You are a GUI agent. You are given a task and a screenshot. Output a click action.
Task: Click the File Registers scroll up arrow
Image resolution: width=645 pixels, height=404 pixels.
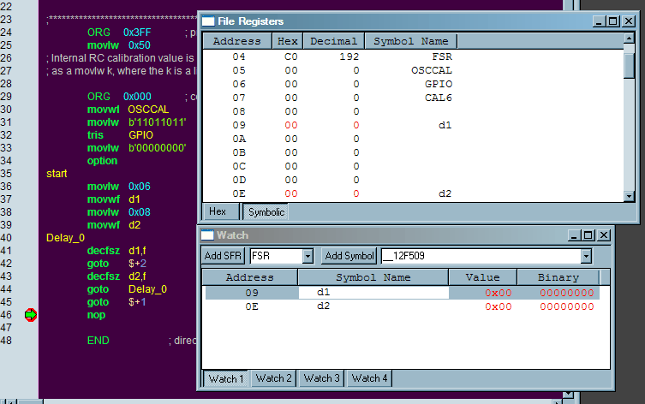629,39
